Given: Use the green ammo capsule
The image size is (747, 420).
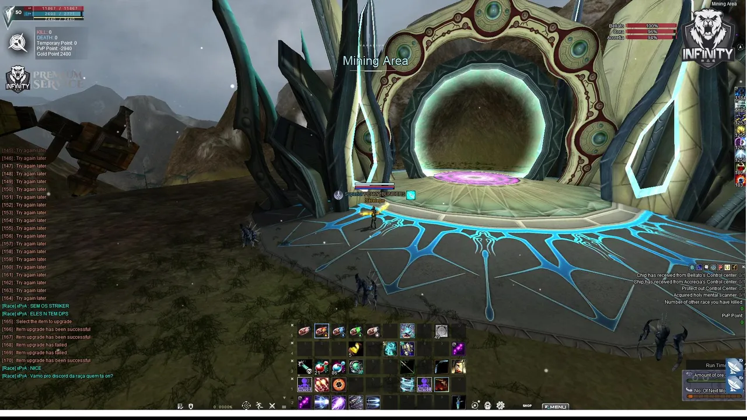Looking at the screenshot, I should tap(356, 331).
